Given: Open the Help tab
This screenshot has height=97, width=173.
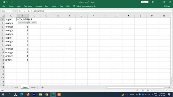Looking at the screenshot, I should [68, 6].
